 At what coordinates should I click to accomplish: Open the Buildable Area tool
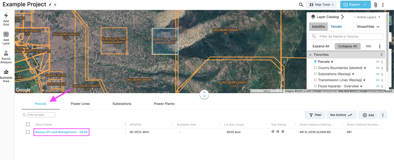click(6, 76)
